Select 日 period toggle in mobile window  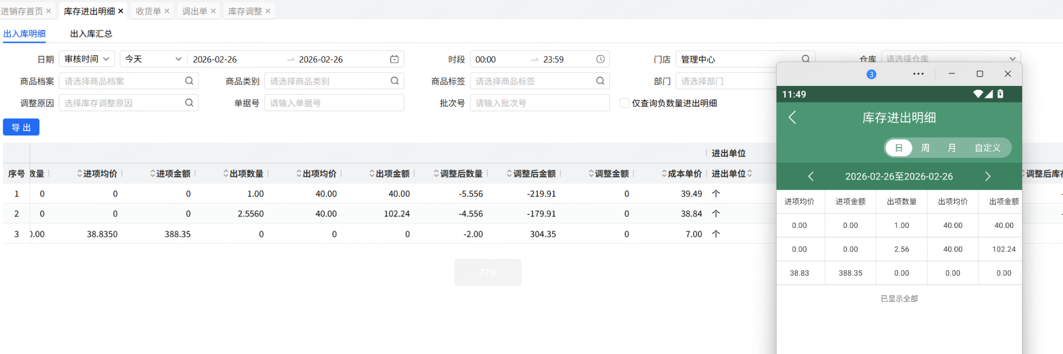[899, 148]
